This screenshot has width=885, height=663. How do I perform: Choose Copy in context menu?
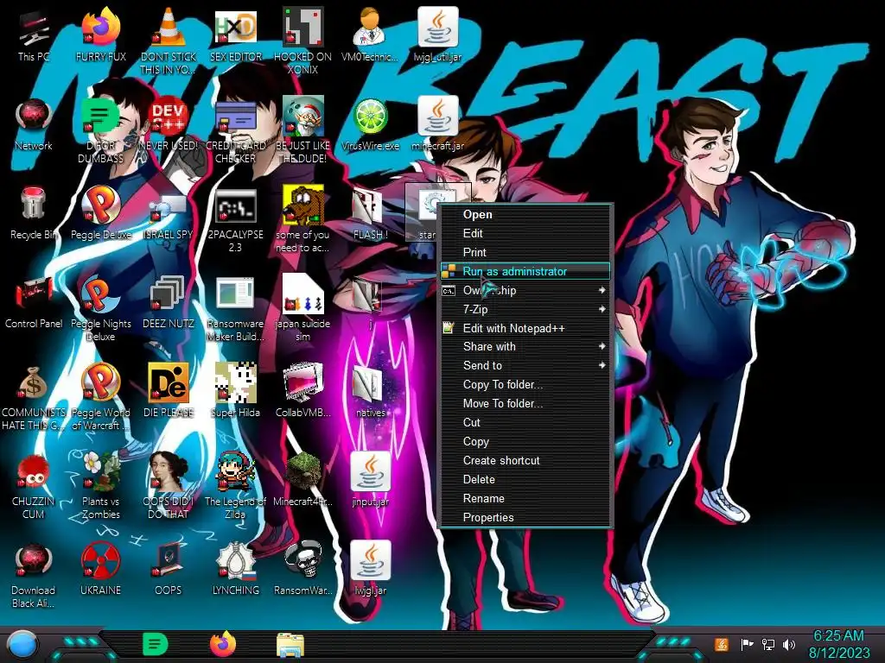(x=525, y=441)
